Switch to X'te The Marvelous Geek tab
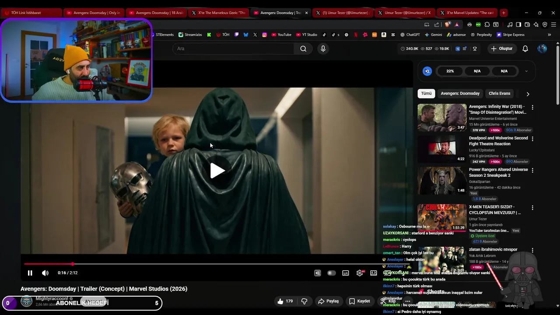This screenshot has width=560, height=315. click(x=218, y=13)
